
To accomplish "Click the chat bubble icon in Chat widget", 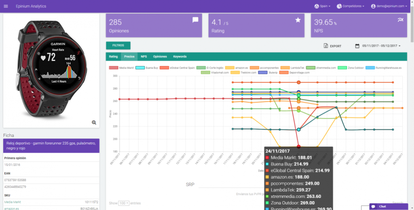I will pyautogui.click(x=373, y=207).
